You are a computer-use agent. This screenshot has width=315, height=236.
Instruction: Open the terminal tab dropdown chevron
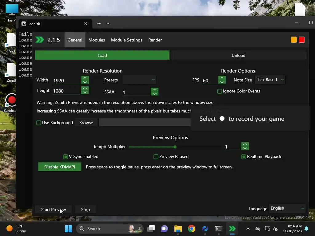108,23
